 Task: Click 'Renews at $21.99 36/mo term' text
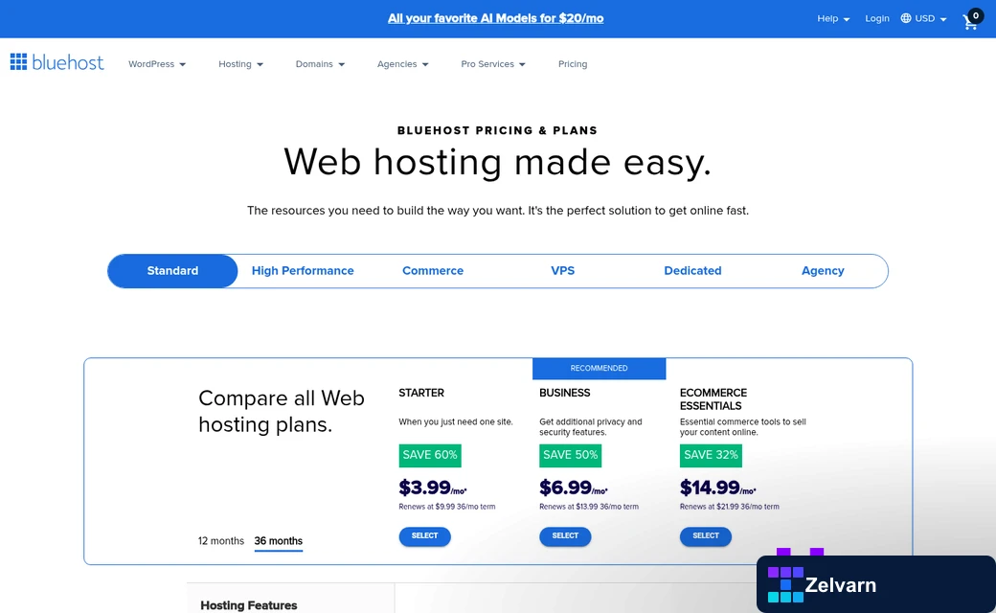(729, 507)
